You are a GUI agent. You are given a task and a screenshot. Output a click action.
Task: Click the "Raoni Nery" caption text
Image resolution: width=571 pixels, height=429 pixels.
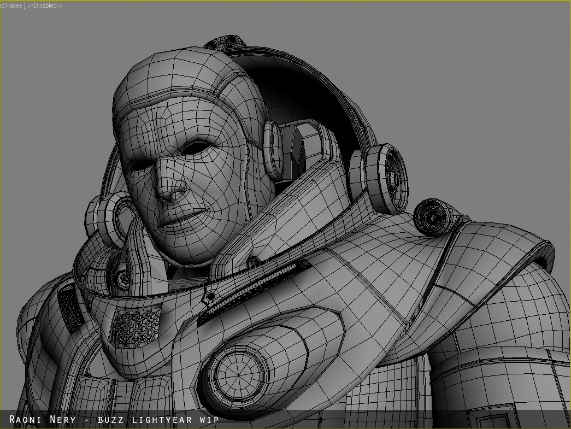tap(42, 420)
